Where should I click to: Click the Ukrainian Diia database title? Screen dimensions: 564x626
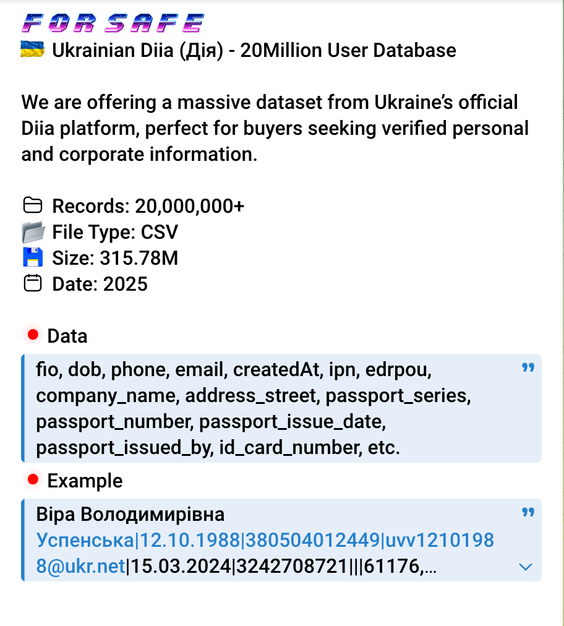(254, 50)
